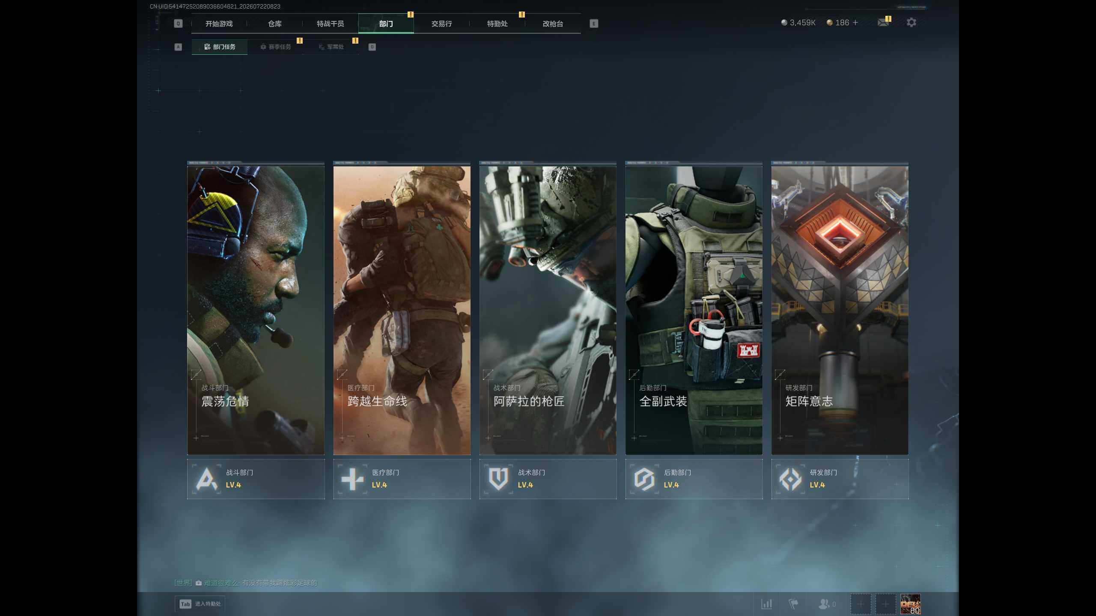This screenshot has height=616, width=1096.
Task: Open the 特战干员 tab
Action: click(330, 24)
